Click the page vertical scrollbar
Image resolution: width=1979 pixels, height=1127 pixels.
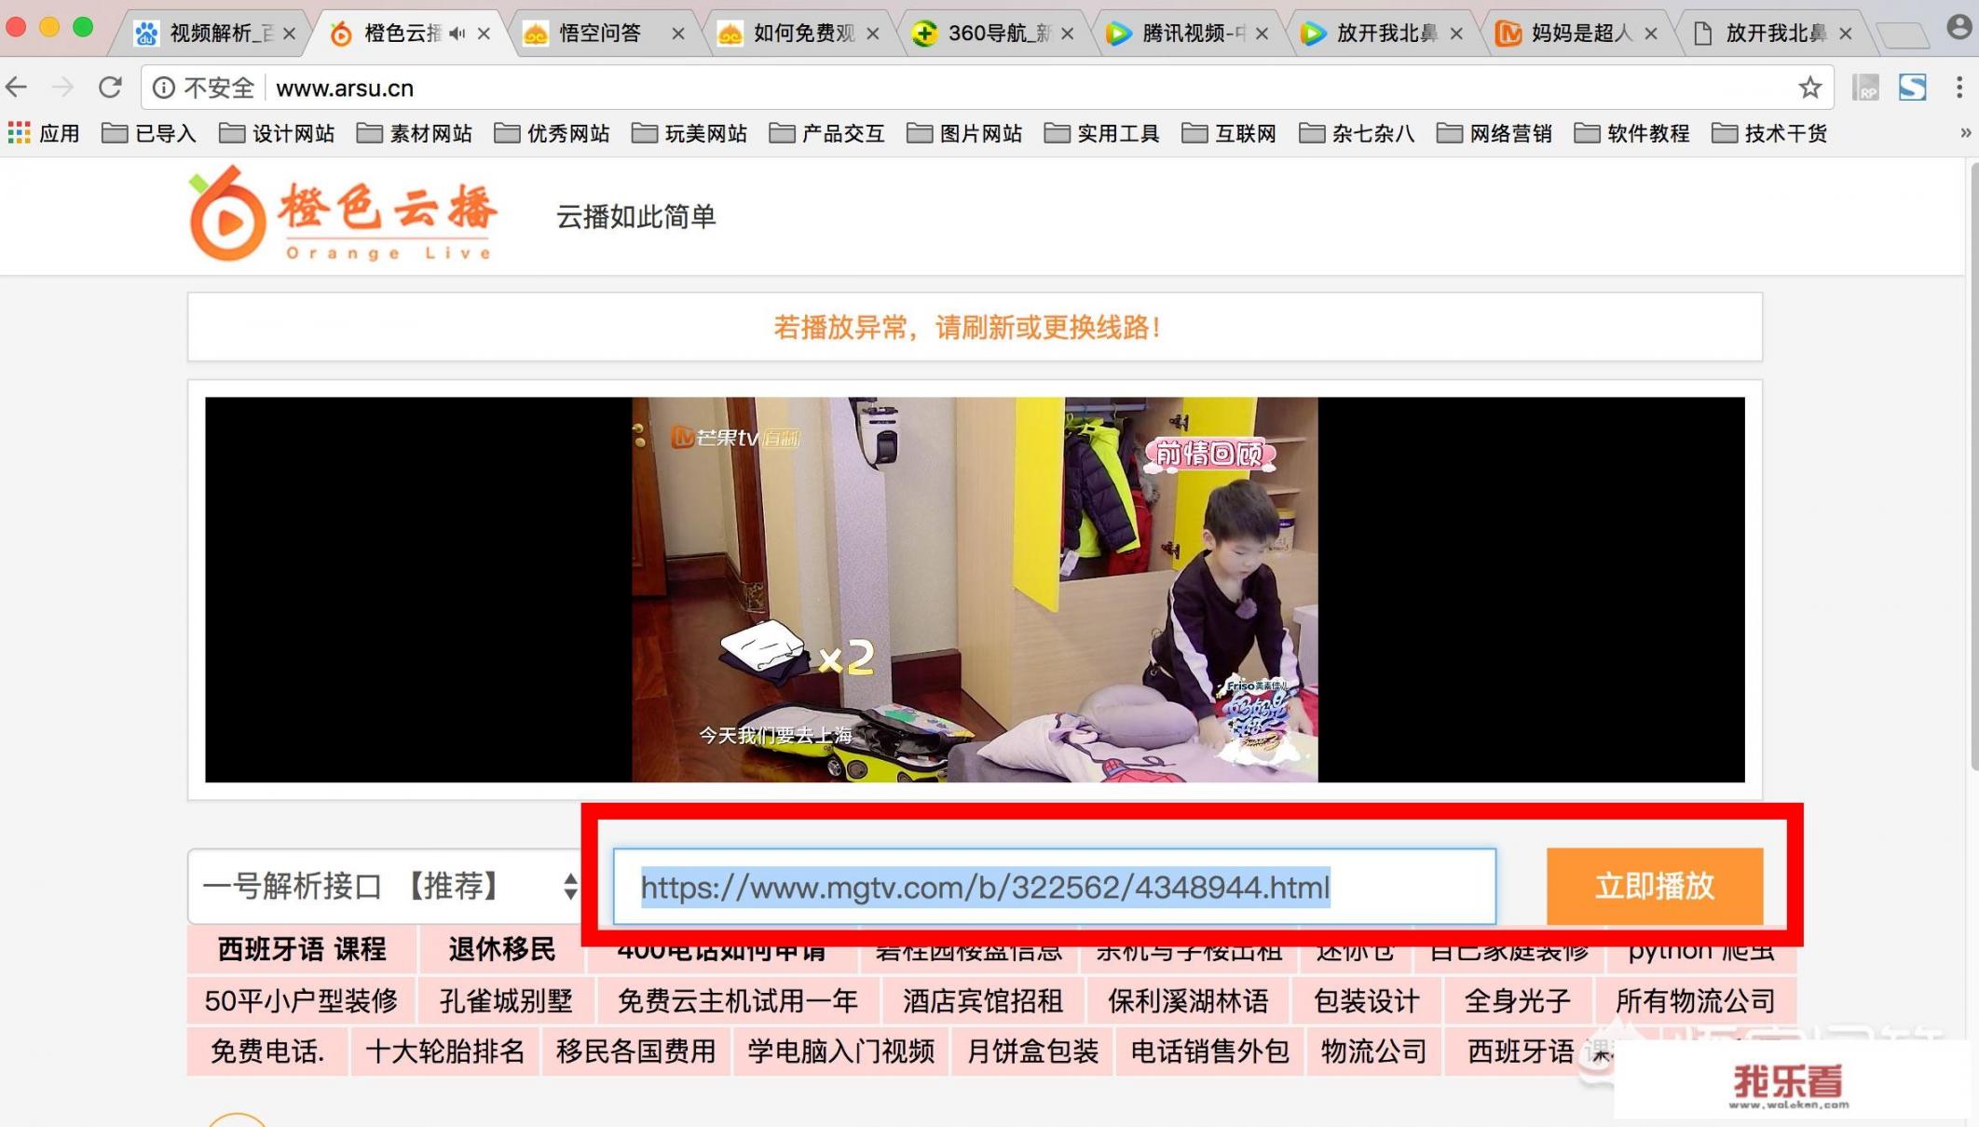pos(1974,466)
